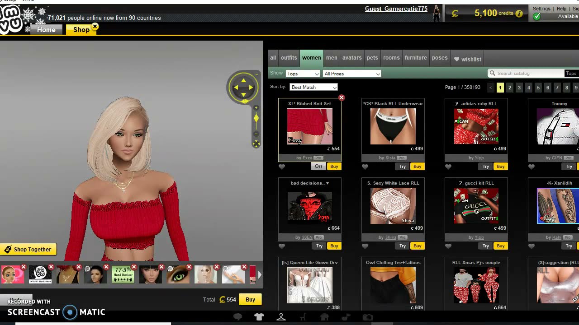The width and height of the screenshot is (579, 325).
Task: Open the credits info icon
Action: 519,14
